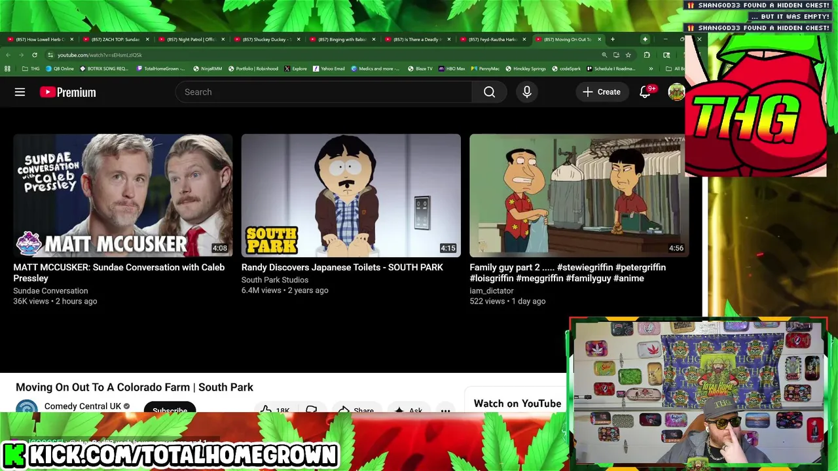Open HBO Max bookmark
Viewport: 838px width, 471px height.
(x=452, y=69)
